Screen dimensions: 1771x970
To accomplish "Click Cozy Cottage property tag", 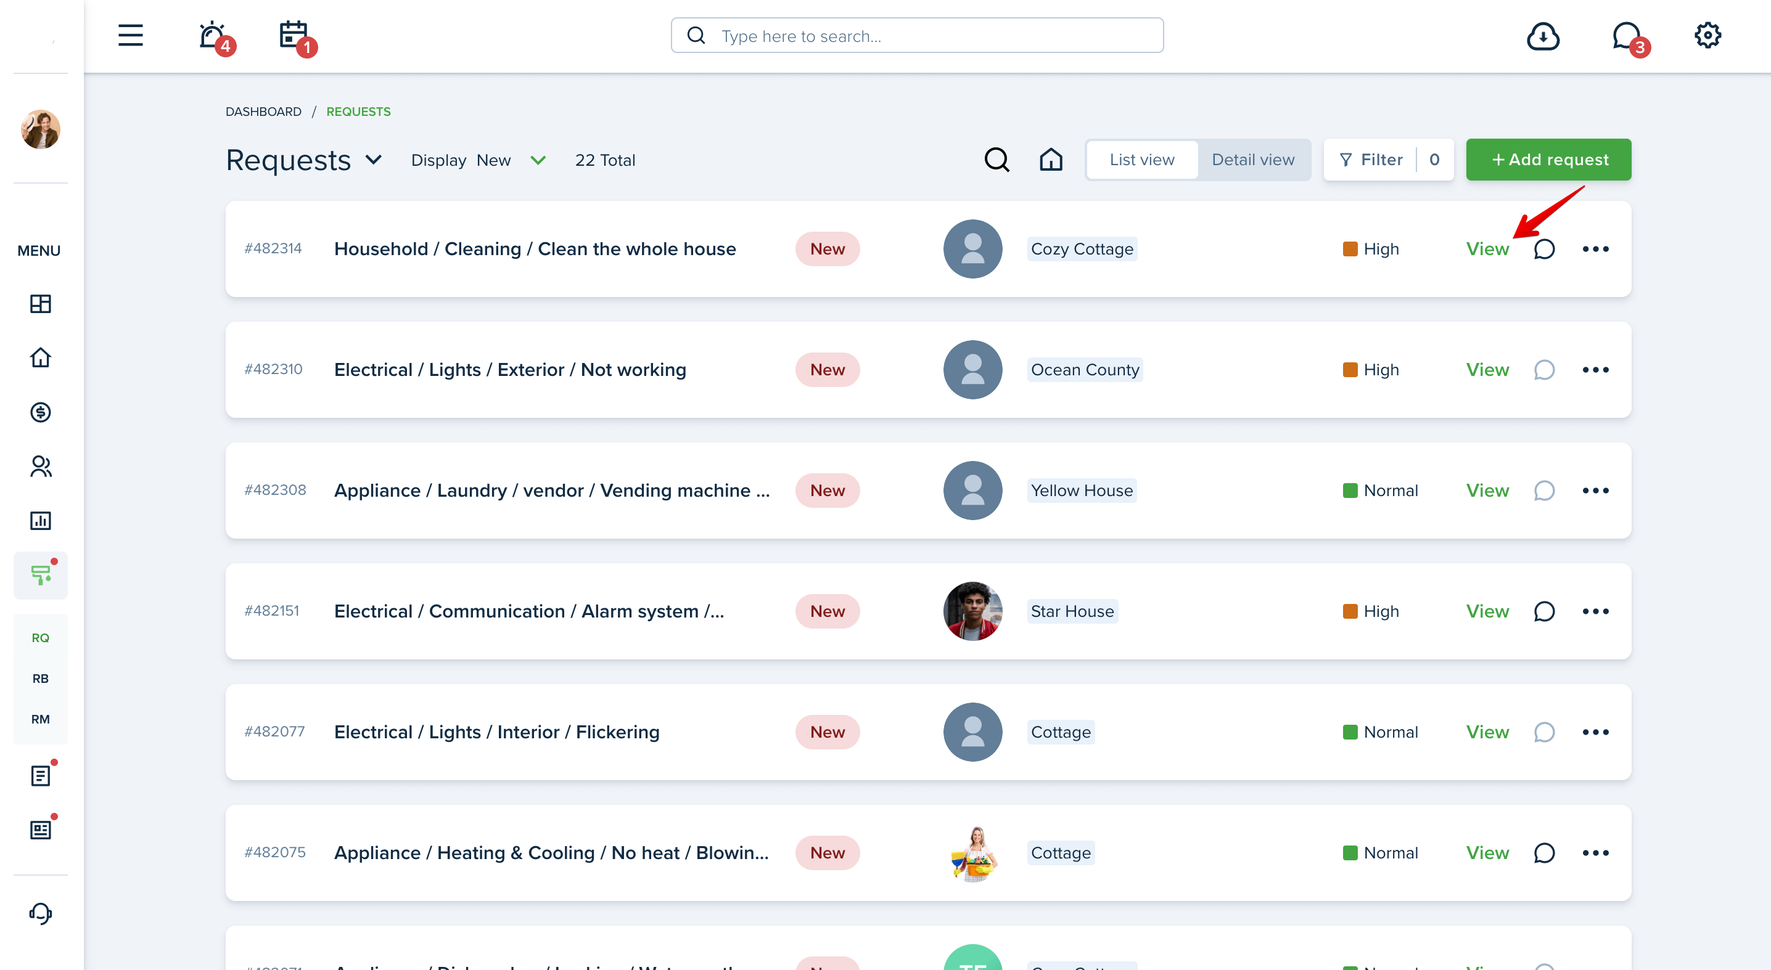I will click(1082, 249).
